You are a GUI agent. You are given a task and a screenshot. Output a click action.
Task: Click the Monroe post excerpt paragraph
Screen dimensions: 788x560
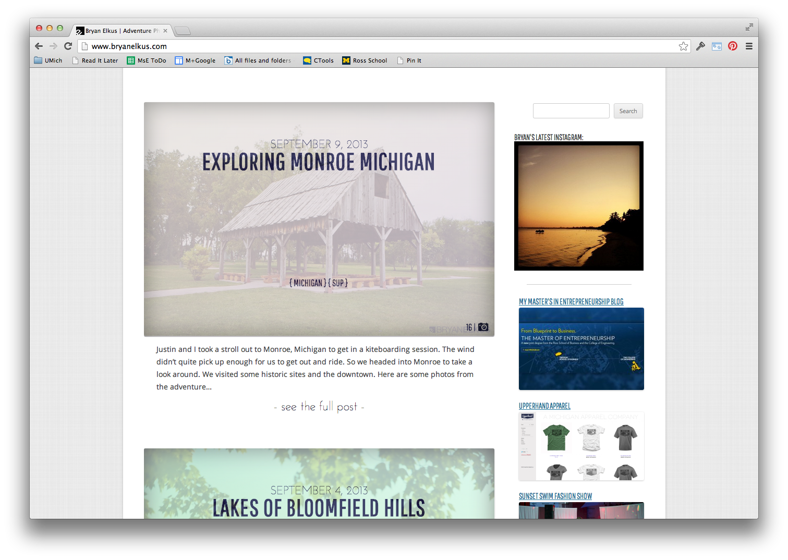coord(316,368)
